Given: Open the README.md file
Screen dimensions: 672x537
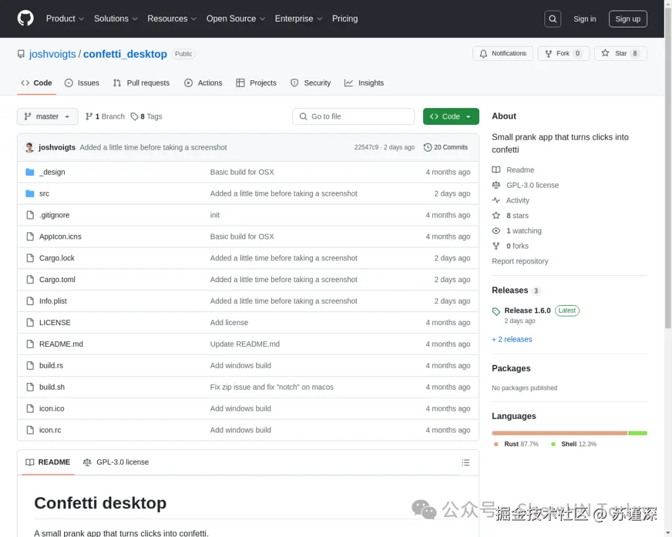Looking at the screenshot, I should point(61,344).
